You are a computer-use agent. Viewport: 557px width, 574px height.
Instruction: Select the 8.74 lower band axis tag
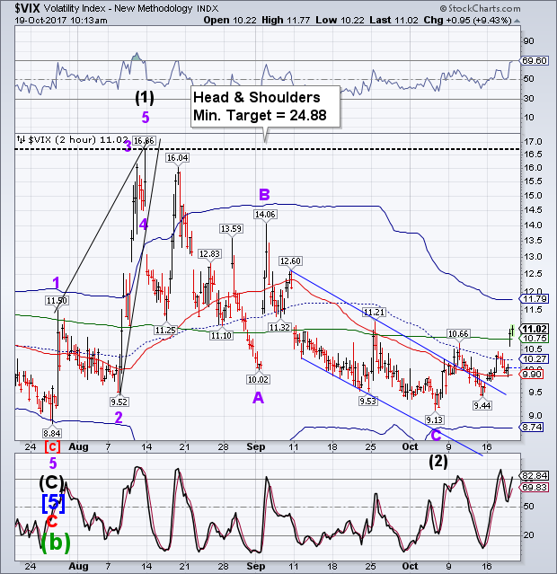534,427
